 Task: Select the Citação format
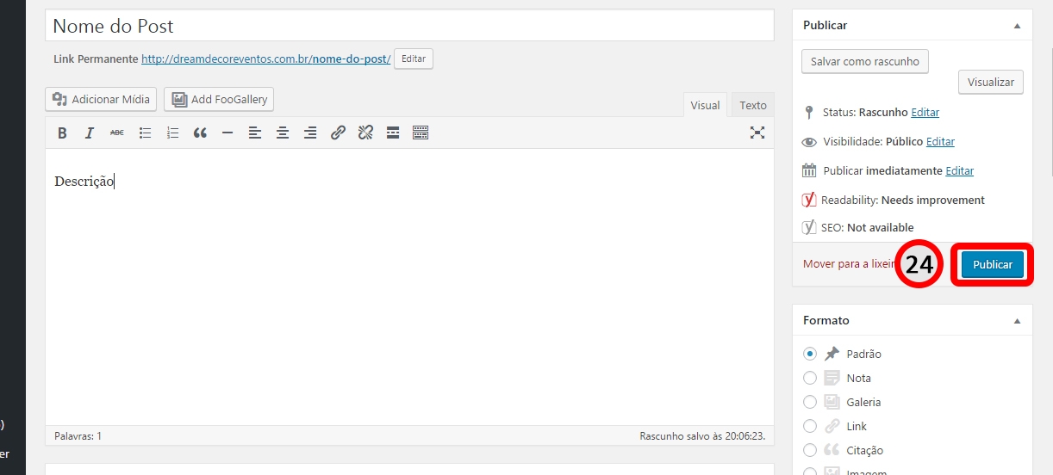click(x=809, y=450)
